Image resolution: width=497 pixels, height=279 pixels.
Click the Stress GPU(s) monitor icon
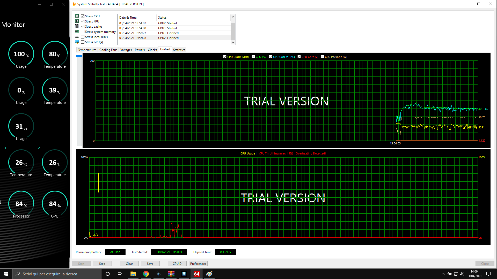77,42
